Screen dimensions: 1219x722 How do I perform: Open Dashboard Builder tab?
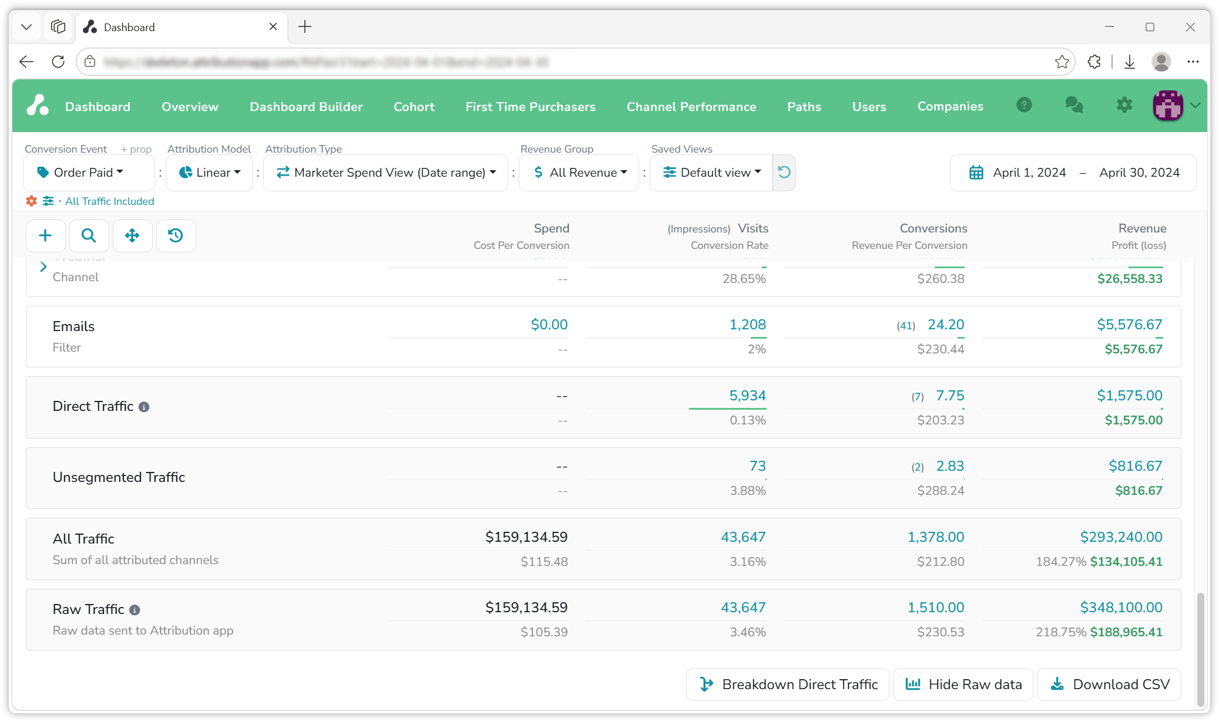click(x=306, y=106)
